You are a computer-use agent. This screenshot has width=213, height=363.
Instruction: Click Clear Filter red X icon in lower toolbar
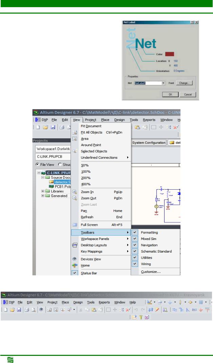click(x=128, y=310)
